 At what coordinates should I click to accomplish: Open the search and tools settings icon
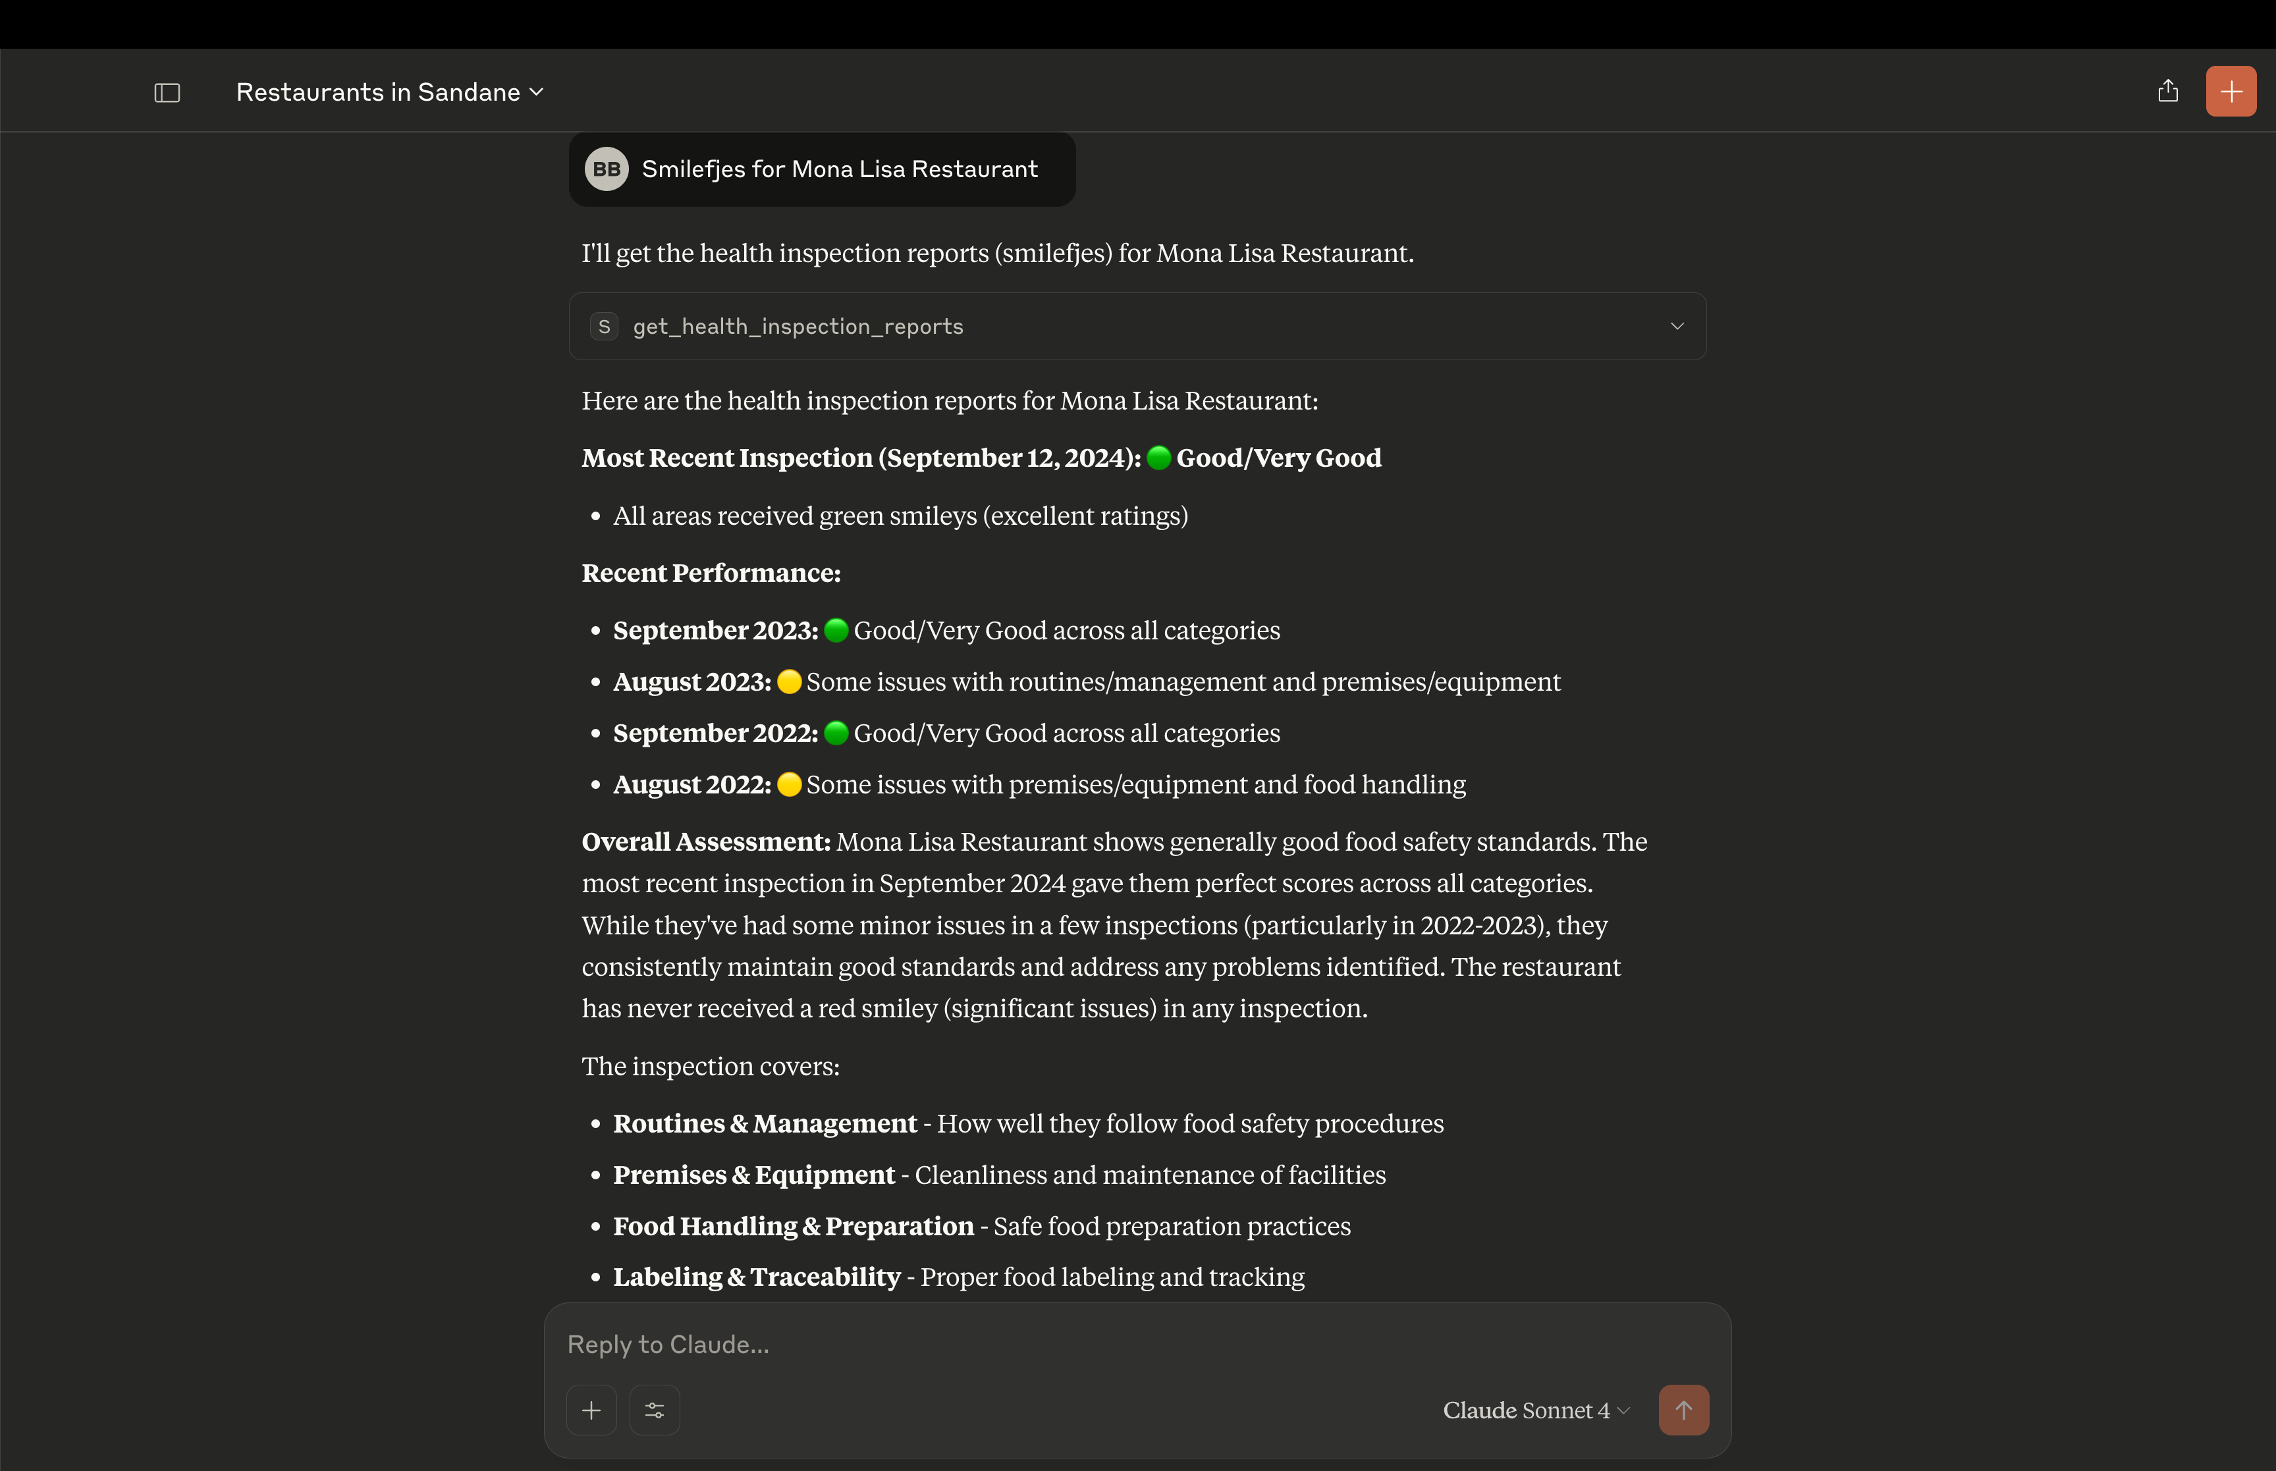[x=654, y=1410]
